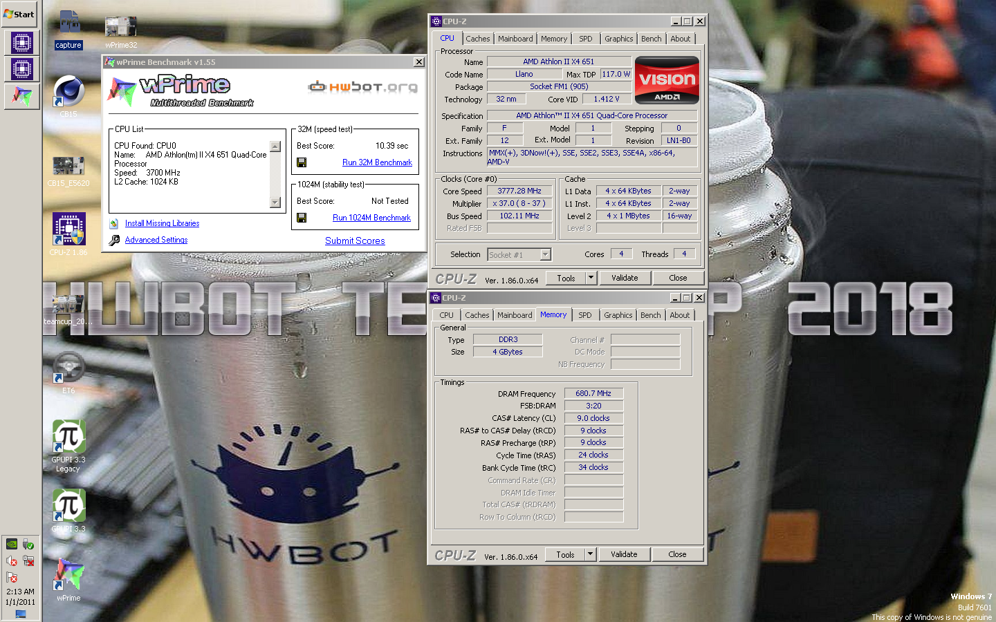This screenshot has width=996, height=622.
Task: Click Validate in top CPU-Z window
Action: tap(625, 278)
